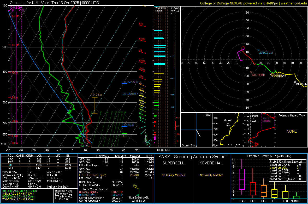Screen dimensions: 308x204
Task: Click the green LCL bar marker on skew-T
Action: coord(124,134)
